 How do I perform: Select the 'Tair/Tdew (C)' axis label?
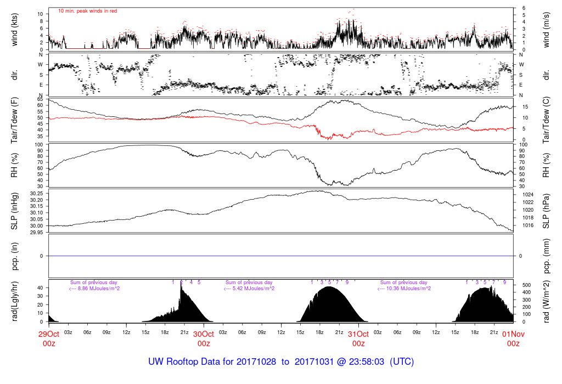click(x=546, y=120)
